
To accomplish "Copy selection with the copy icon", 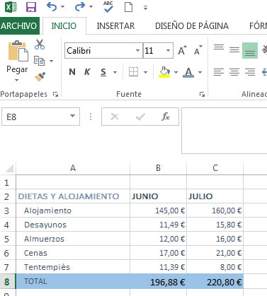I will click(x=39, y=61).
